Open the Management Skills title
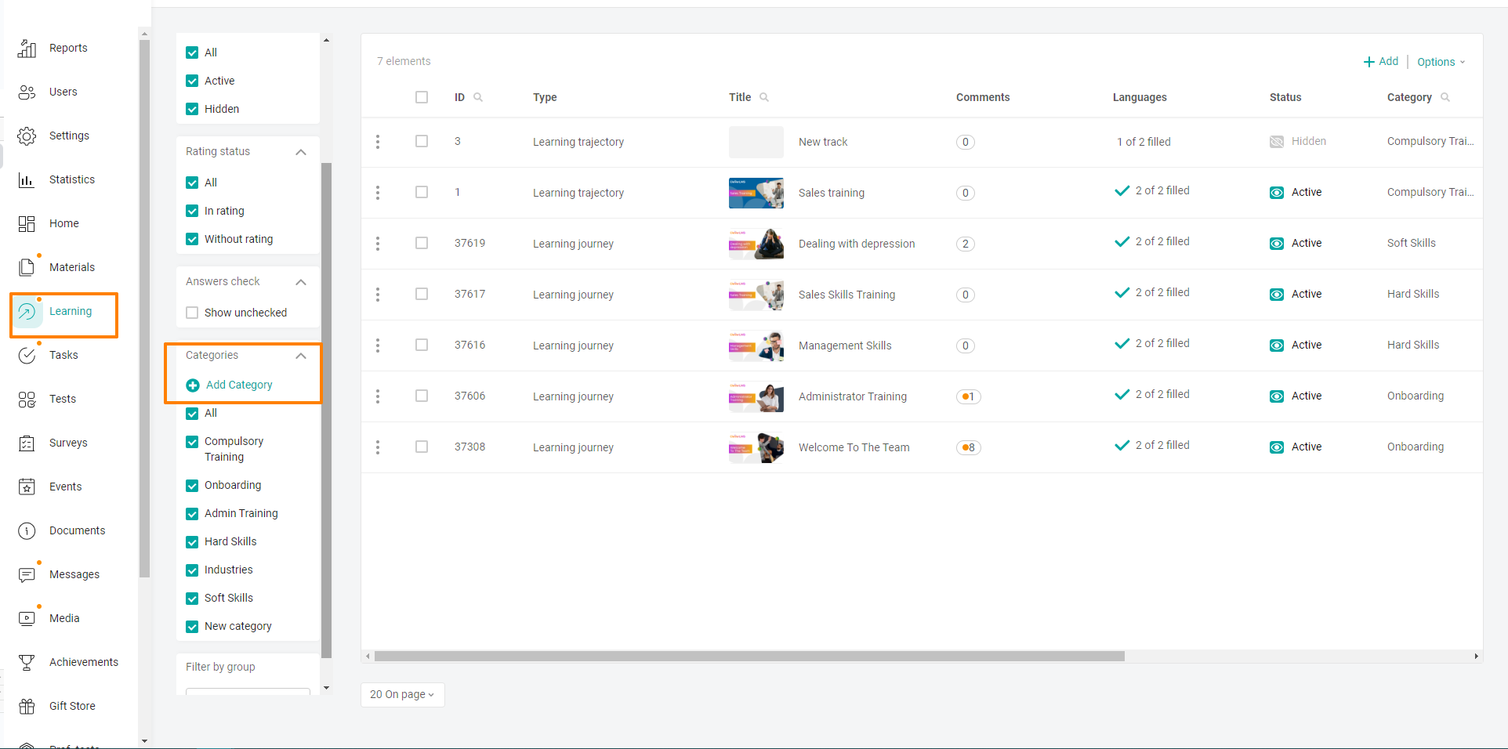The height and width of the screenshot is (749, 1508). [x=845, y=346]
